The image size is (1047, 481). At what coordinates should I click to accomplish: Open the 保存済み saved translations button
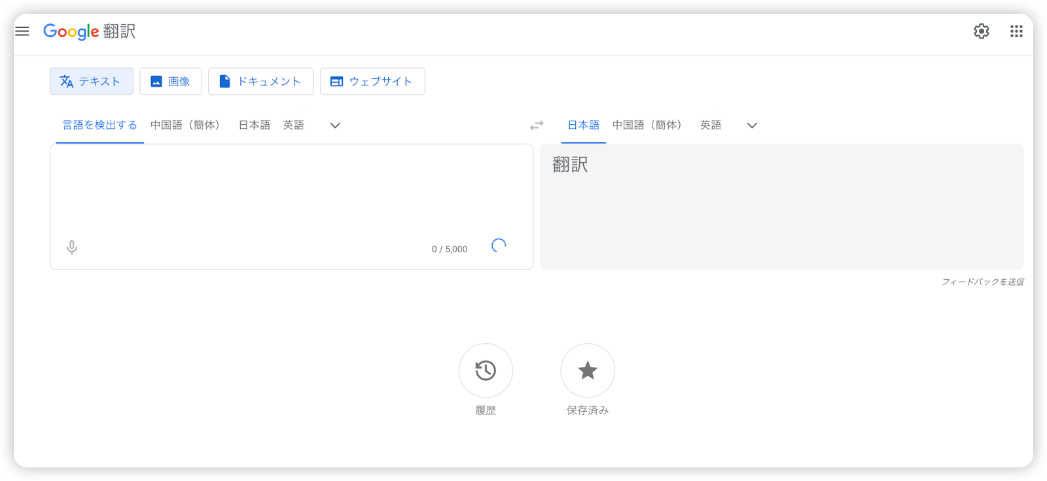point(588,371)
